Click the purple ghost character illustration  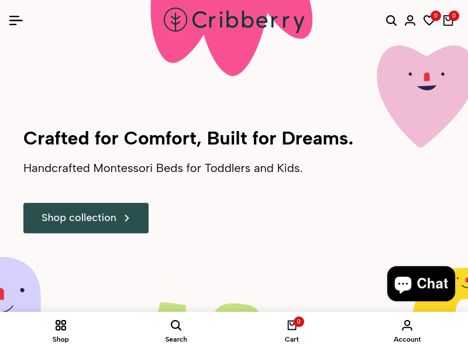click(x=19, y=287)
